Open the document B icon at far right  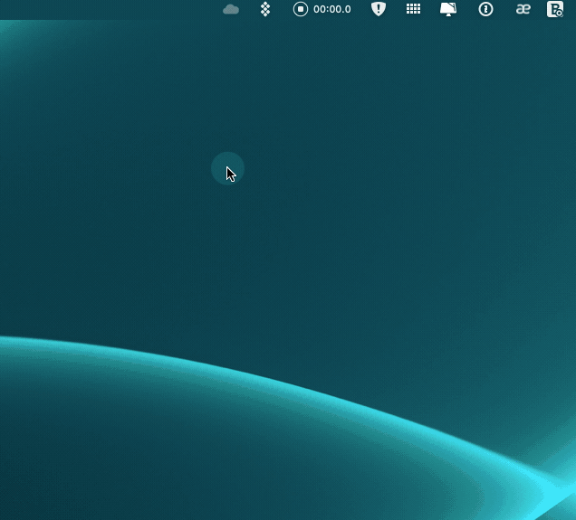(x=555, y=9)
